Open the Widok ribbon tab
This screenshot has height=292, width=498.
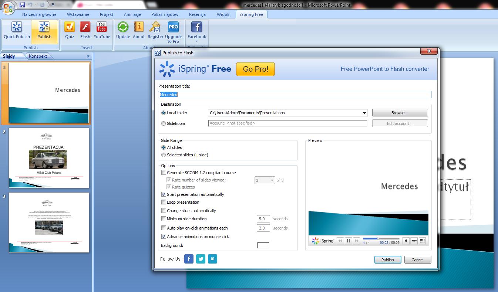point(223,14)
